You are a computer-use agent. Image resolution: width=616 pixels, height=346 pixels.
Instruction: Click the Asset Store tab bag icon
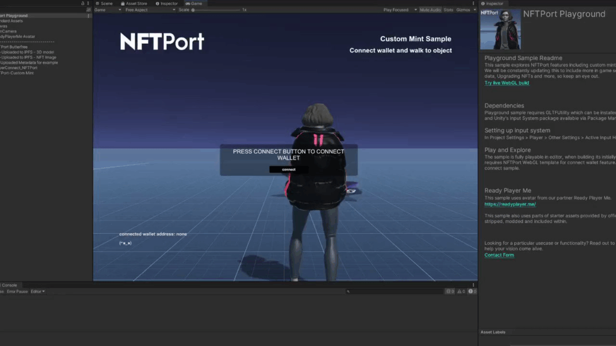point(123,4)
